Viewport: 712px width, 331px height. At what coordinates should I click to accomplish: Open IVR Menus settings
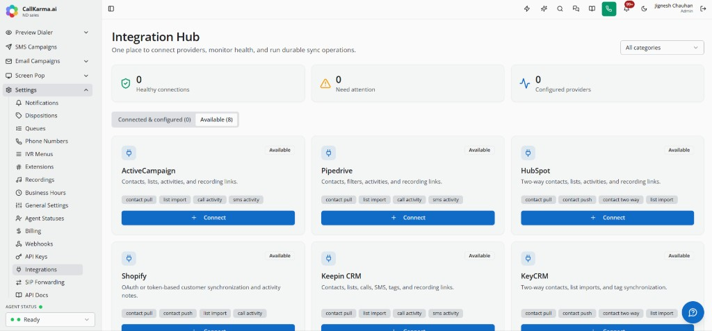point(48,154)
